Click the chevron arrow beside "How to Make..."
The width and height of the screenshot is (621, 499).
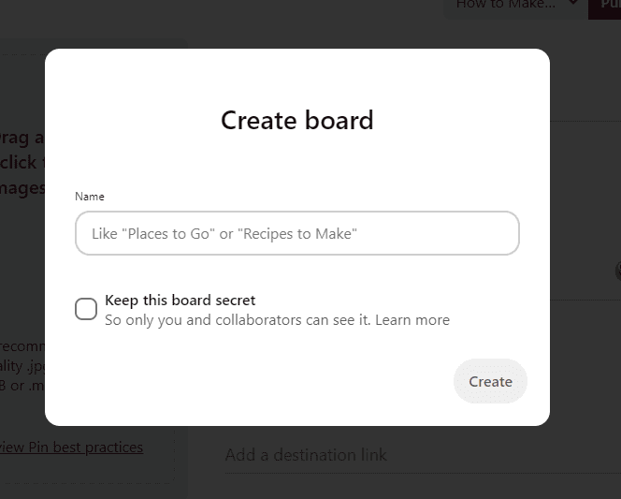click(x=573, y=3)
